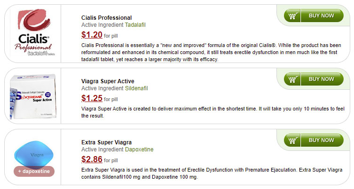Viewport: 354px width, 189px height.
Task: Click the cart icon for Viagra Super Active
Action: click(x=292, y=79)
